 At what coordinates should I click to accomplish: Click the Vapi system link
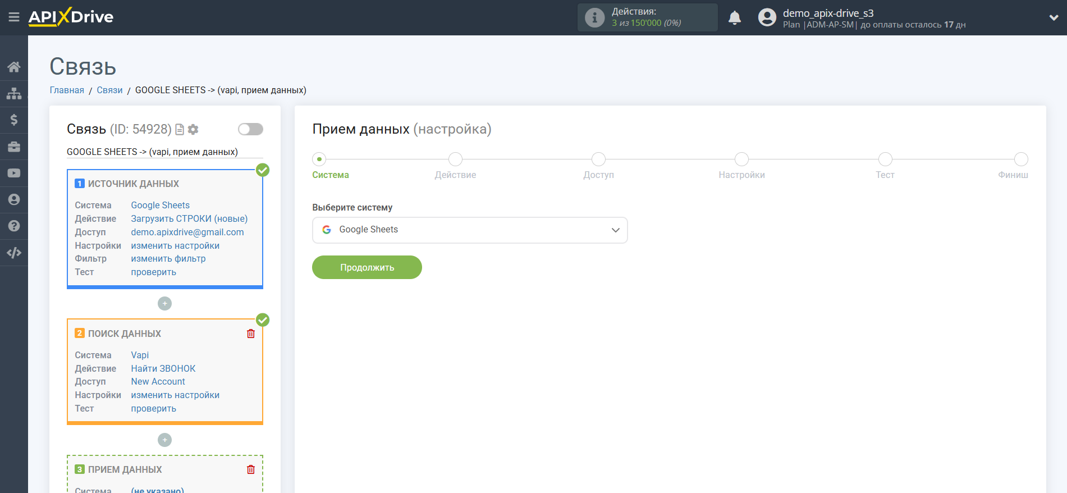(140, 355)
